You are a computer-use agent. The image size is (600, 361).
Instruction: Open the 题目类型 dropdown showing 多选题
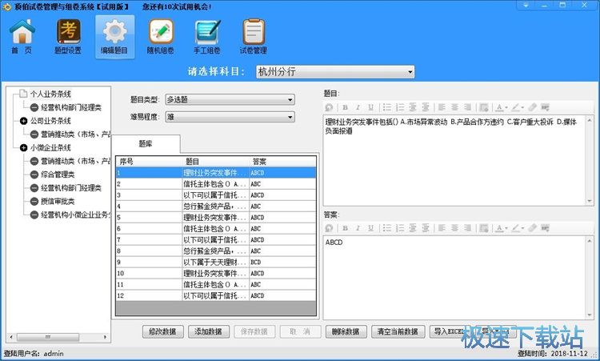(230, 99)
